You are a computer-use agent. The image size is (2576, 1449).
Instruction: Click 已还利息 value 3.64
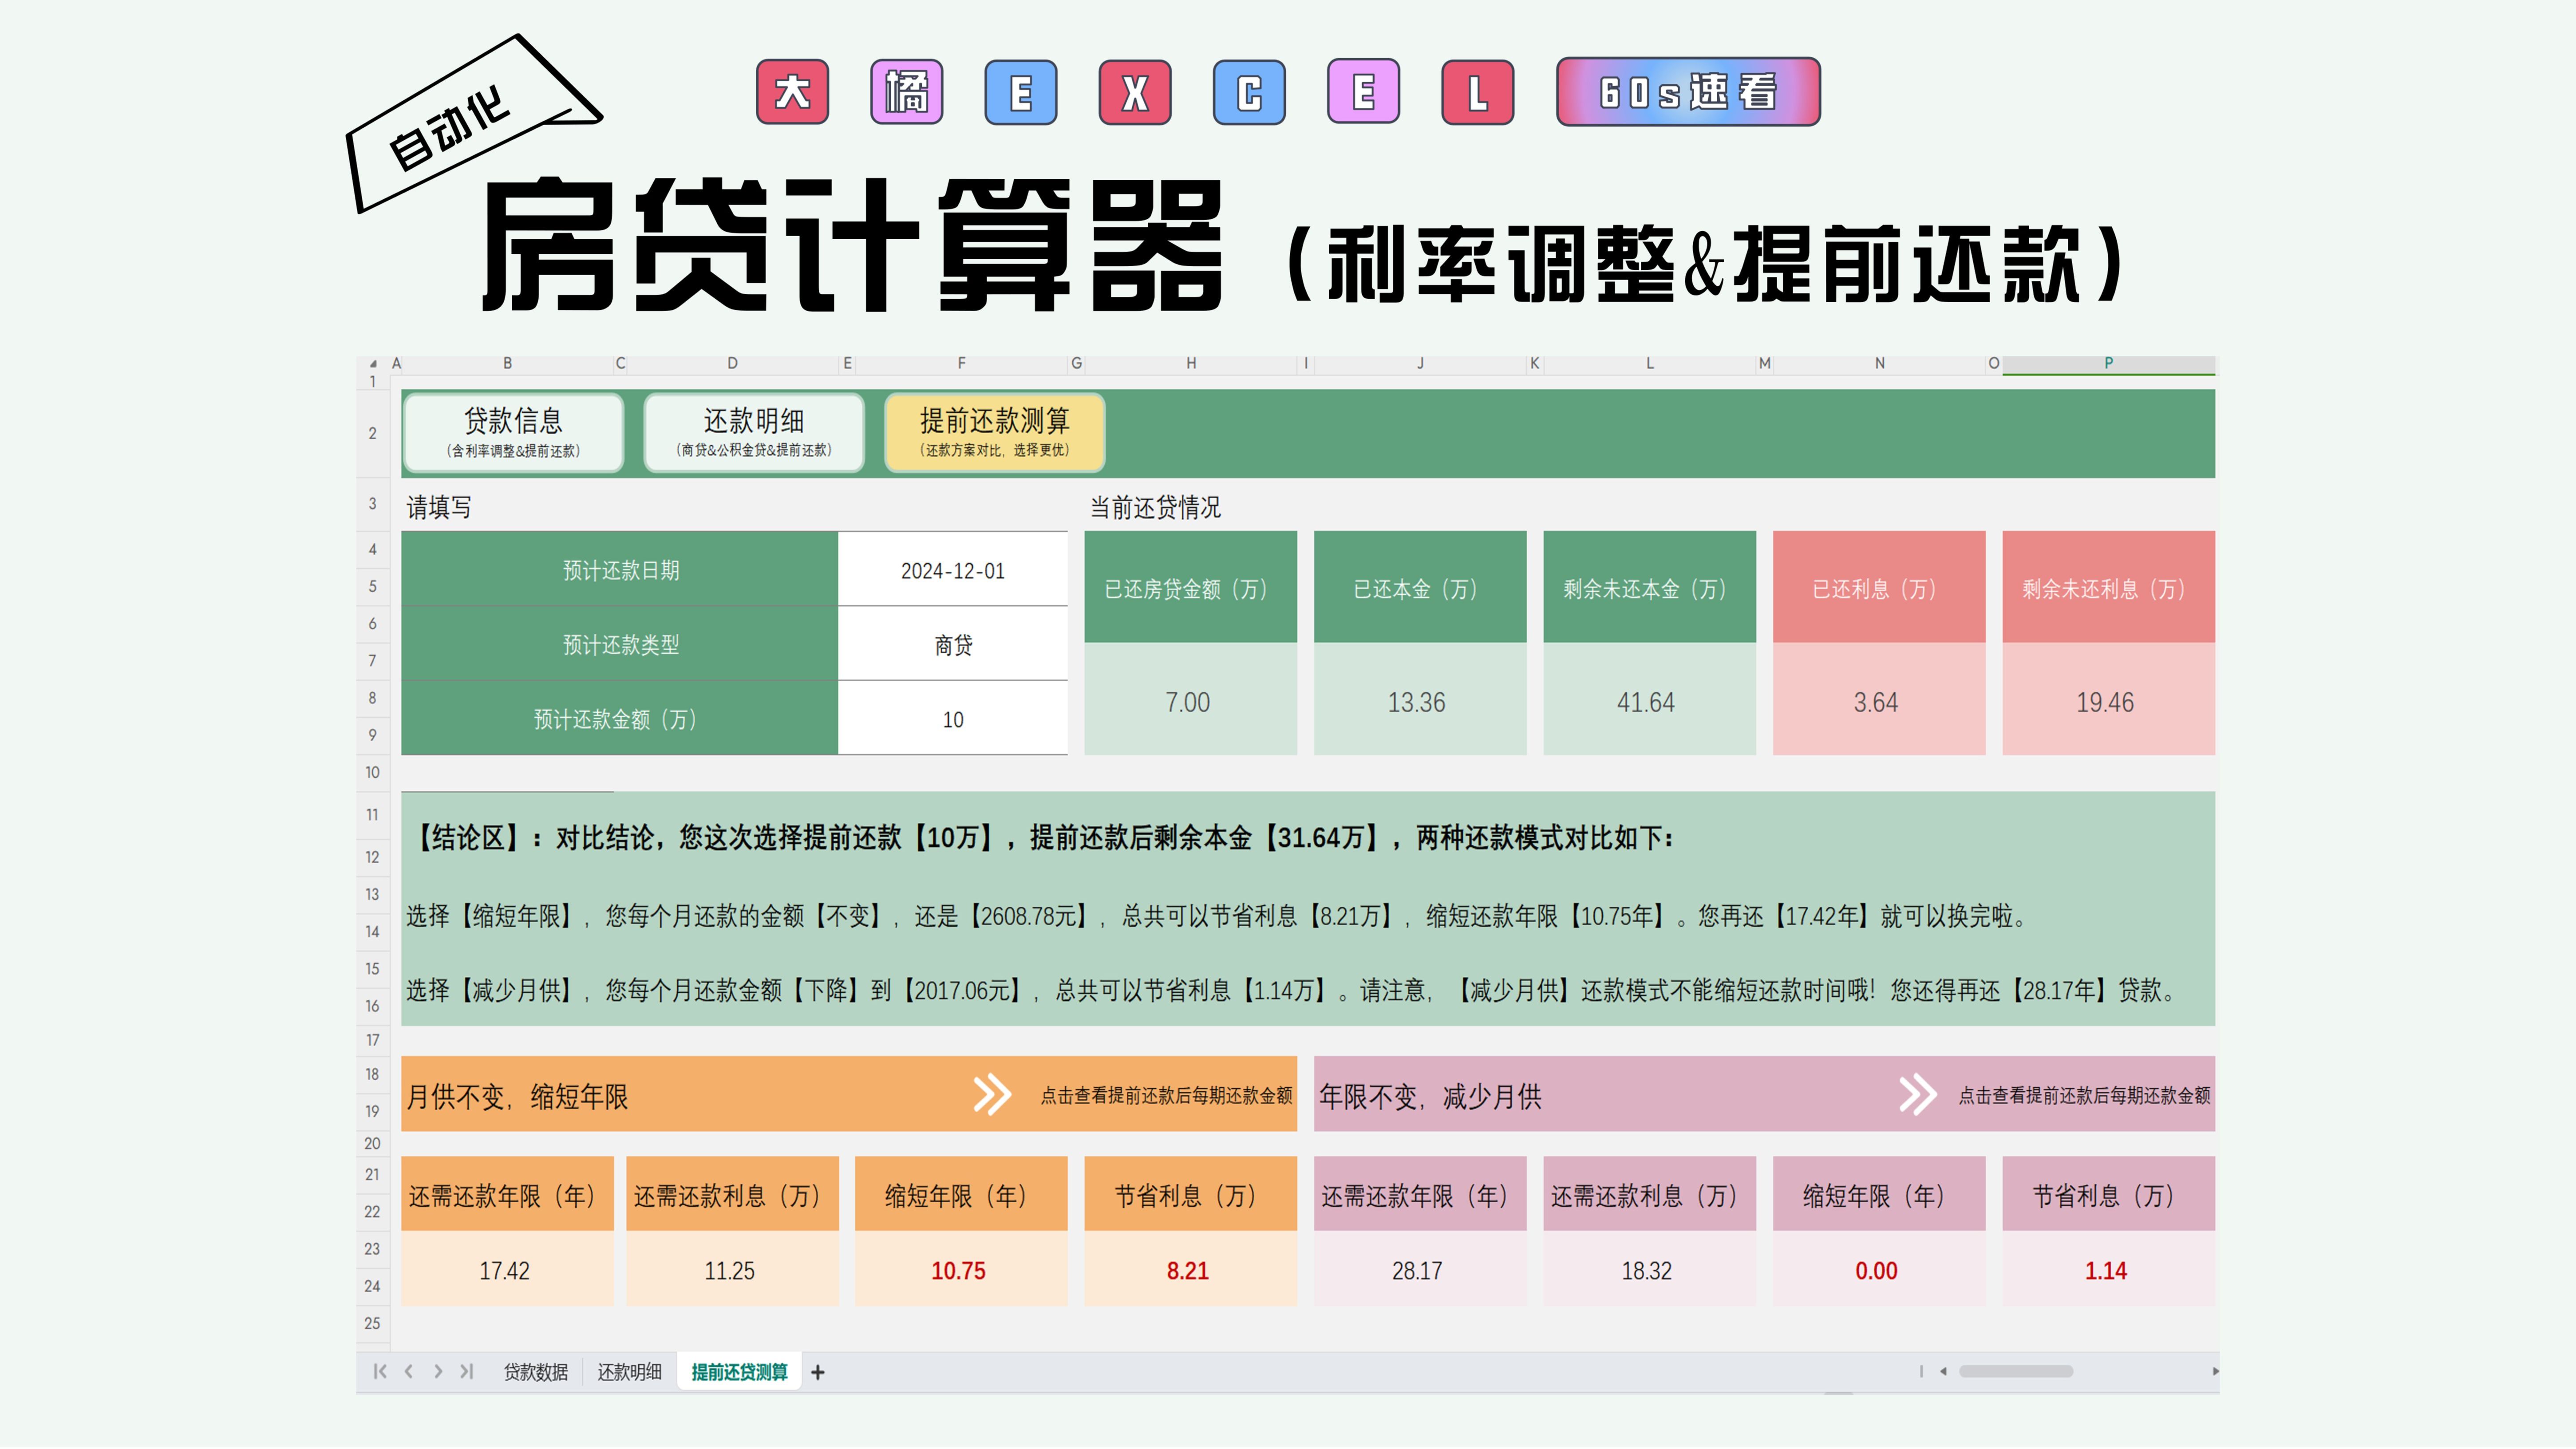[1879, 699]
